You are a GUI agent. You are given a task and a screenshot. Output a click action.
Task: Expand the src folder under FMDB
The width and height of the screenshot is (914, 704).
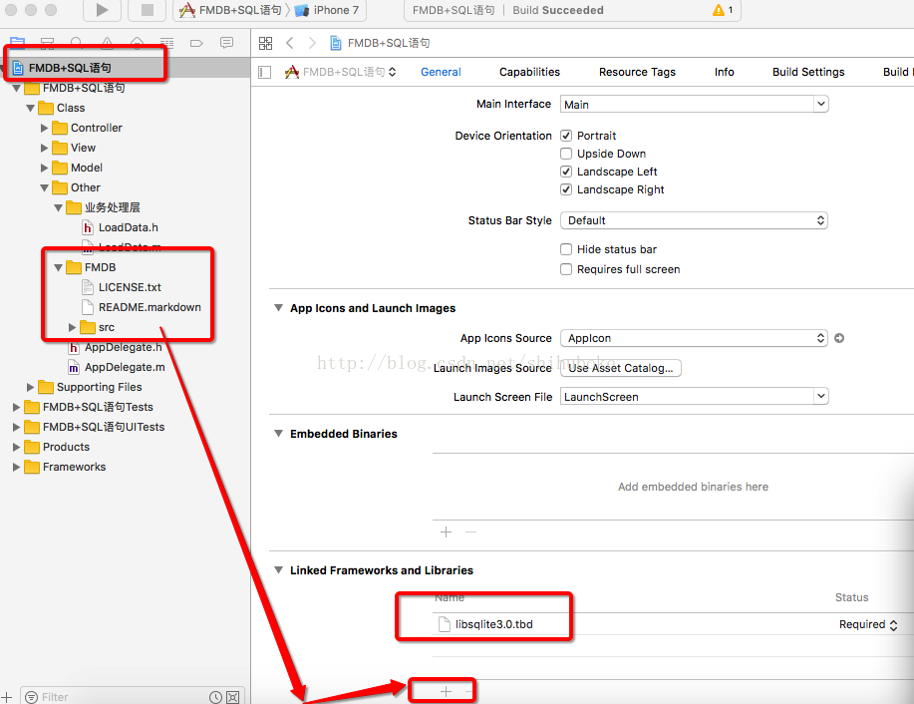[73, 328]
